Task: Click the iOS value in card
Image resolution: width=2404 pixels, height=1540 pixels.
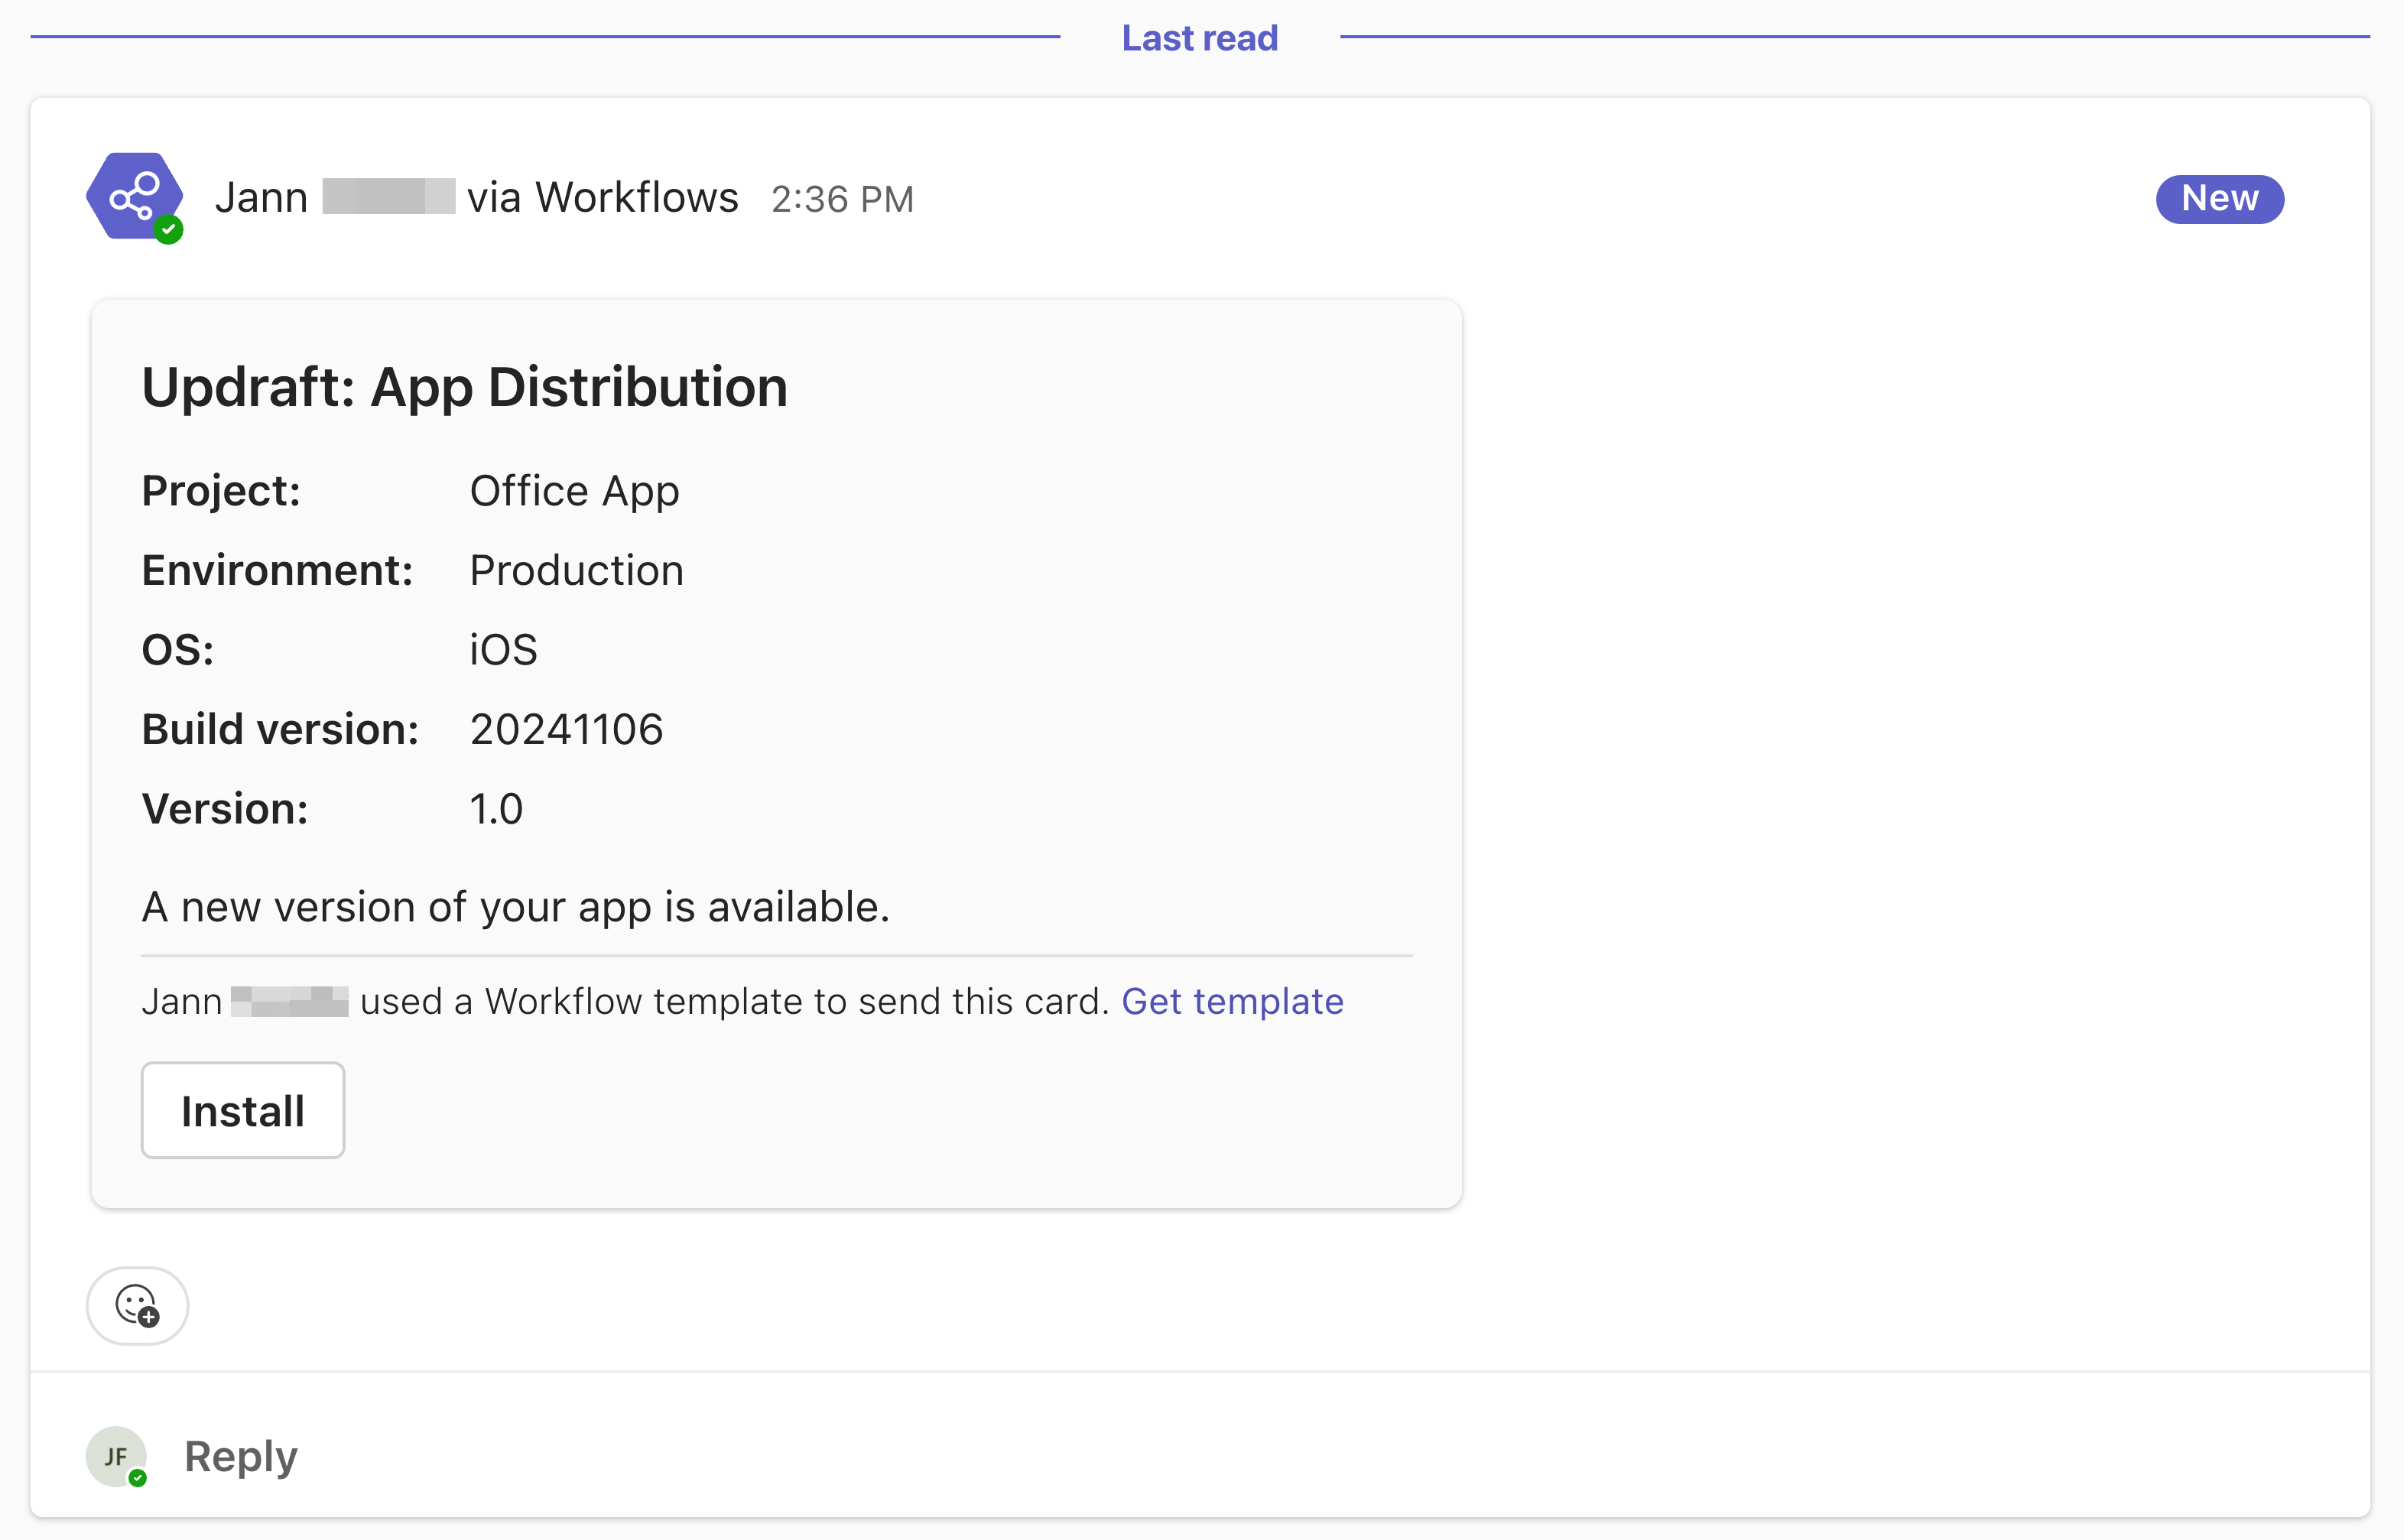Action: point(503,650)
